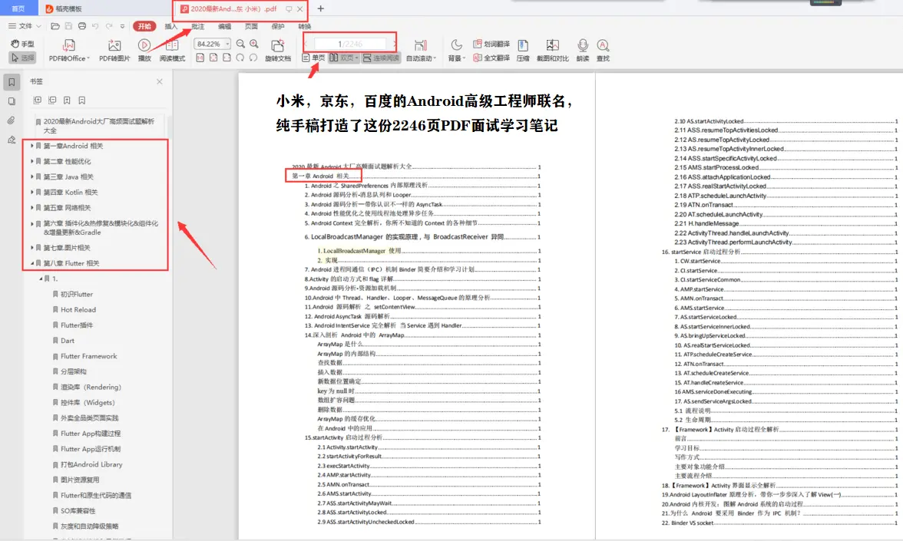The height and width of the screenshot is (541, 903).
Task: Click PDF转图片 to export as images
Action: tap(114, 50)
